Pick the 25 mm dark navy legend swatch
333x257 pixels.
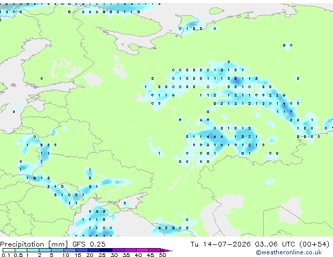pyautogui.click(x=106, y=250)
